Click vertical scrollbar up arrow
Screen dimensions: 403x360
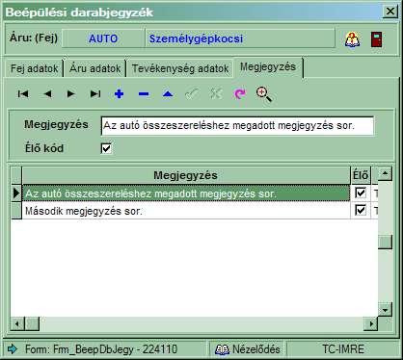pos(385,174)
